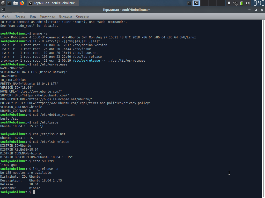Click the 'DISTRIB_DESCRIPTION' line
The width and height of the screenshot is (265, 198).
coord(36,157)
